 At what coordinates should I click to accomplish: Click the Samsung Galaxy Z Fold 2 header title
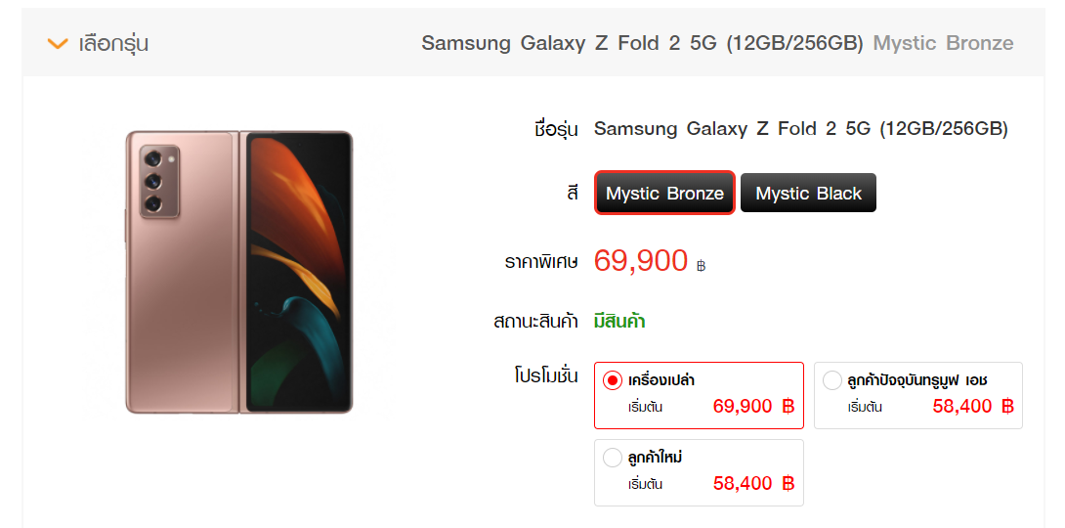[642, 43]
